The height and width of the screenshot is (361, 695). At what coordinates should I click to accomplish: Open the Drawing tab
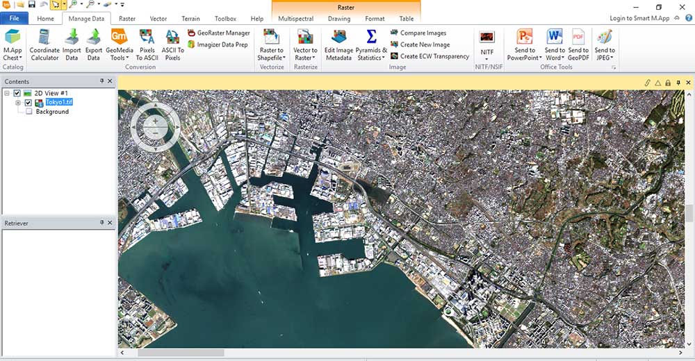click(x=339, y=19)
